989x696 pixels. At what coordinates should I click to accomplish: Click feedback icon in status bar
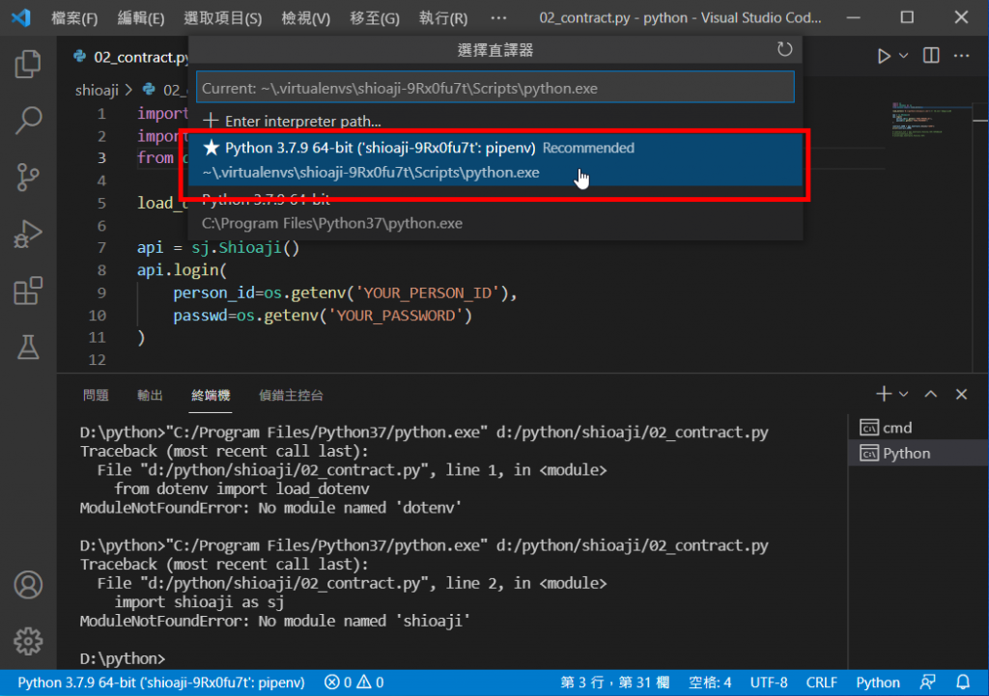point(927,682)
